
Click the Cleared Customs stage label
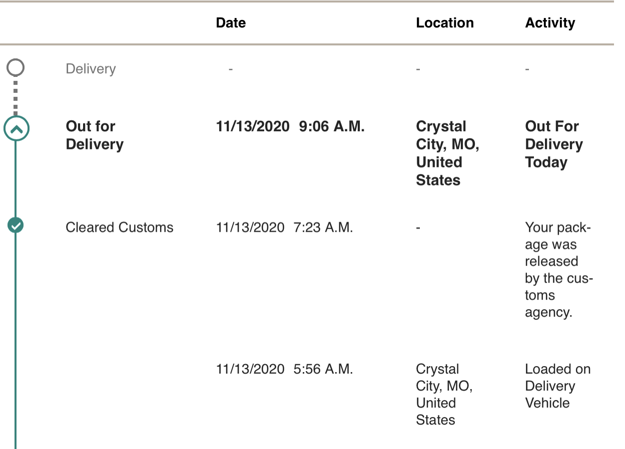point(120,228)
